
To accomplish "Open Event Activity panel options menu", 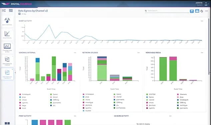I will pos(202,21).
